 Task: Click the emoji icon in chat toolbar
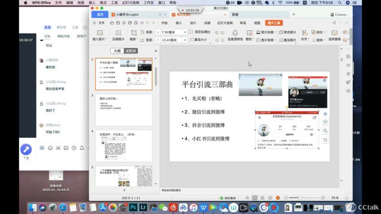[x=50, y=148]
